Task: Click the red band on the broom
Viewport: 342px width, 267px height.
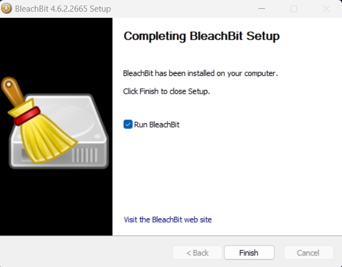Action: pos(27,116)
